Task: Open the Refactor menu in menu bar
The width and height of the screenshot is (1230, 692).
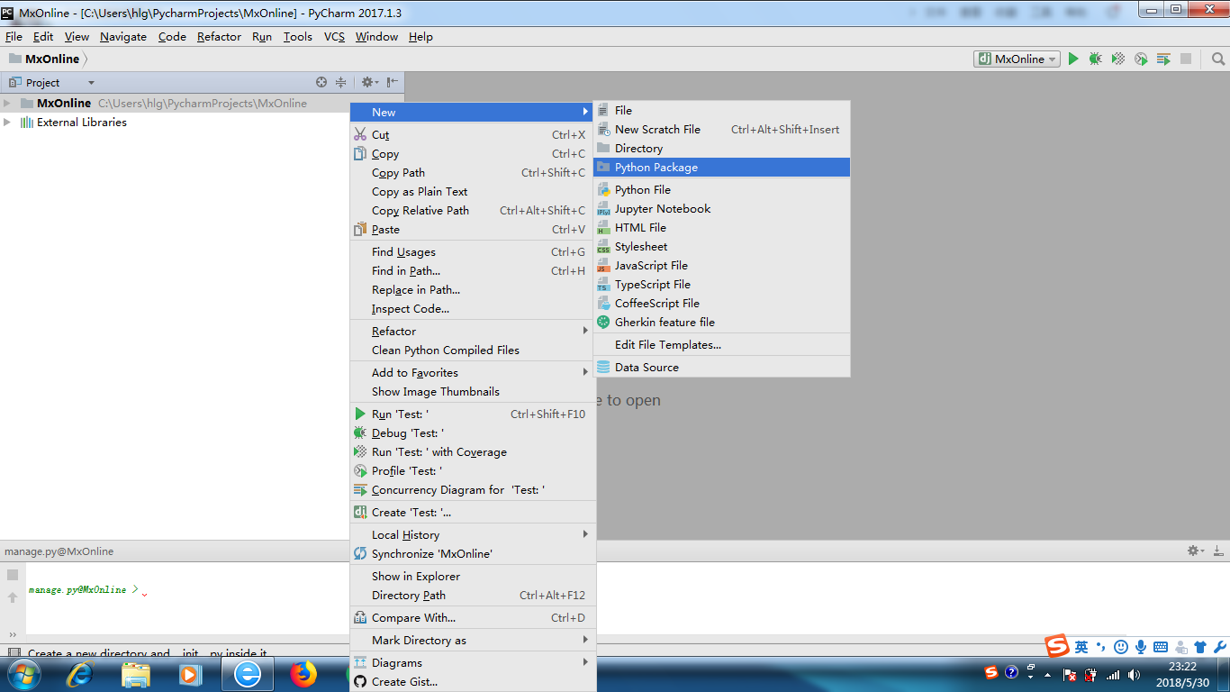Action: point(219,36)
